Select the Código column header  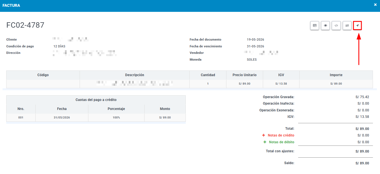pos(43,75)
